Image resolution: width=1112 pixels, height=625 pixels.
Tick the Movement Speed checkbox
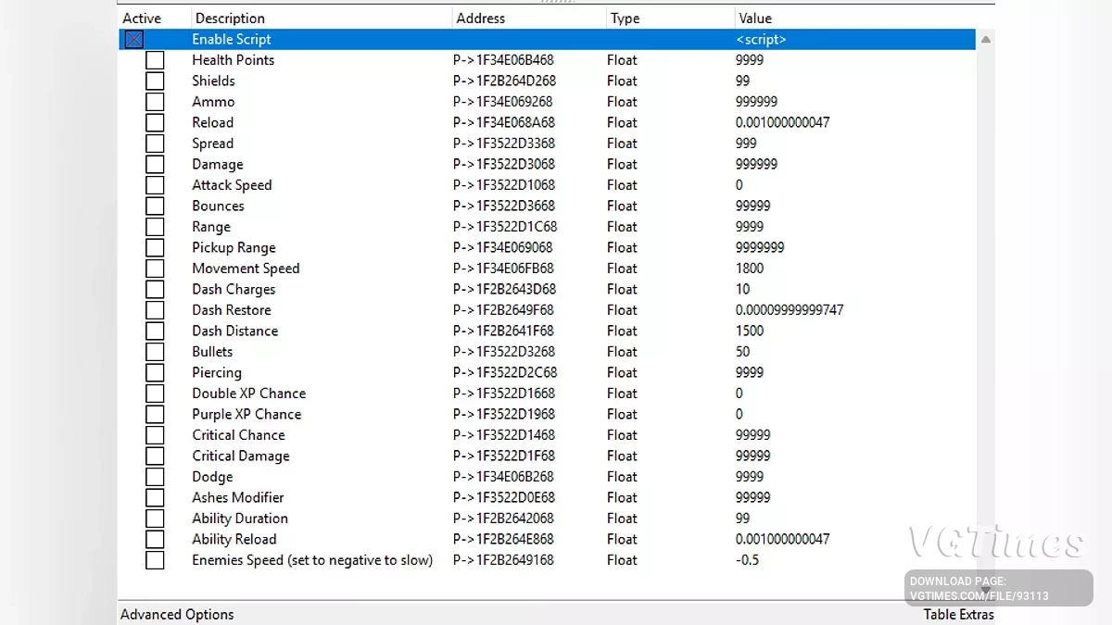coord(155,269)
